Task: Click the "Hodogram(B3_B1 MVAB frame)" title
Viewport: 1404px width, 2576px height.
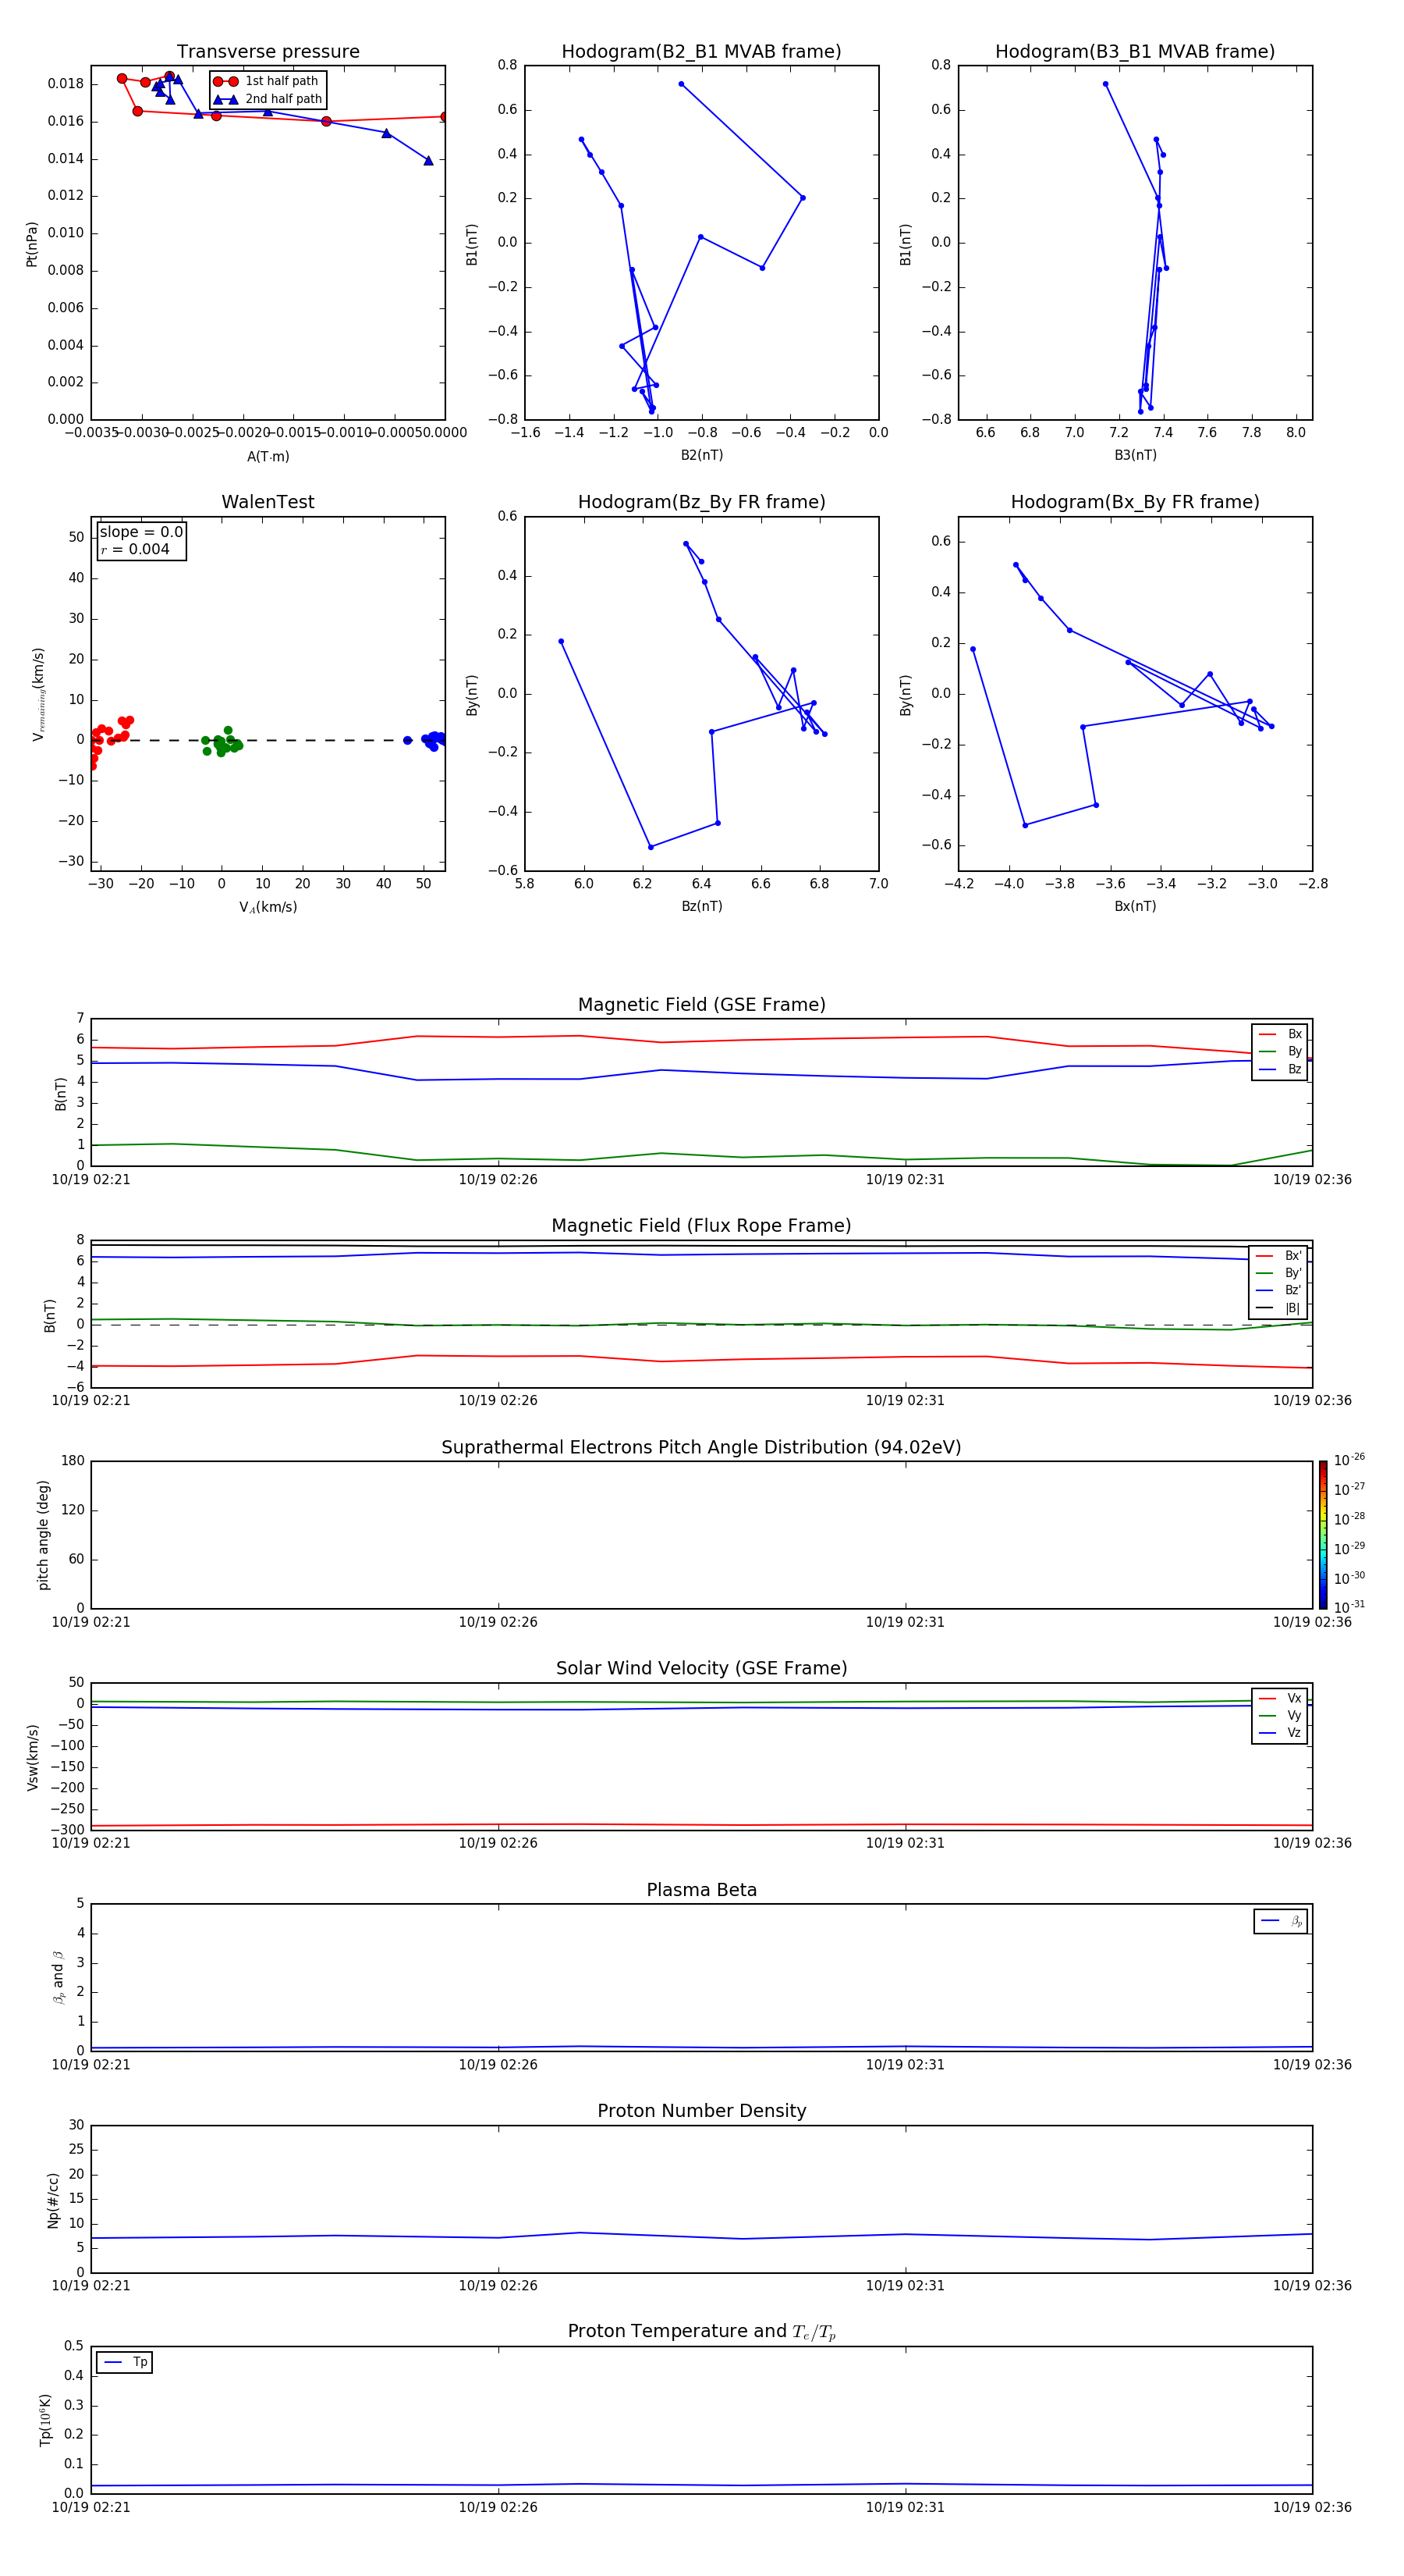Action: (1135, 51)
